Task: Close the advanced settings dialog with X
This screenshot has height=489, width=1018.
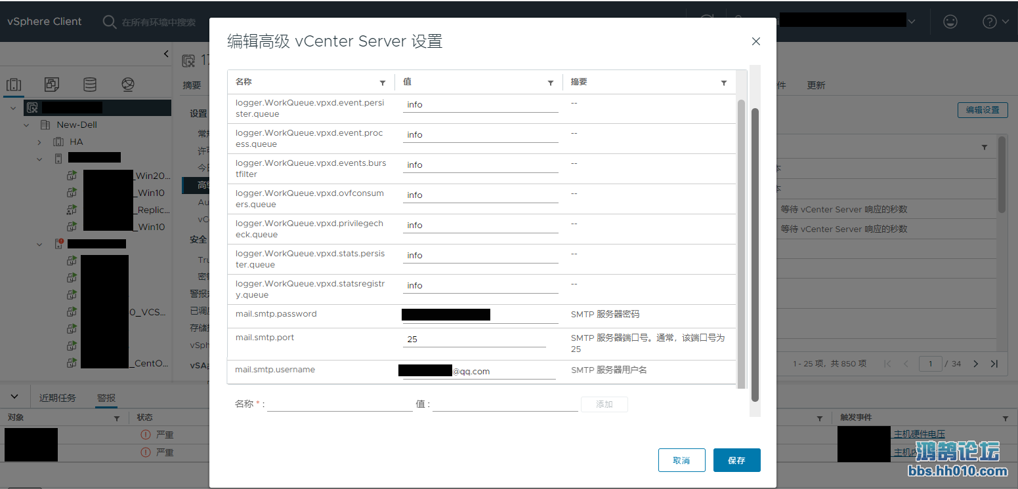Action: pyautogui.click(x=756, y=41)
